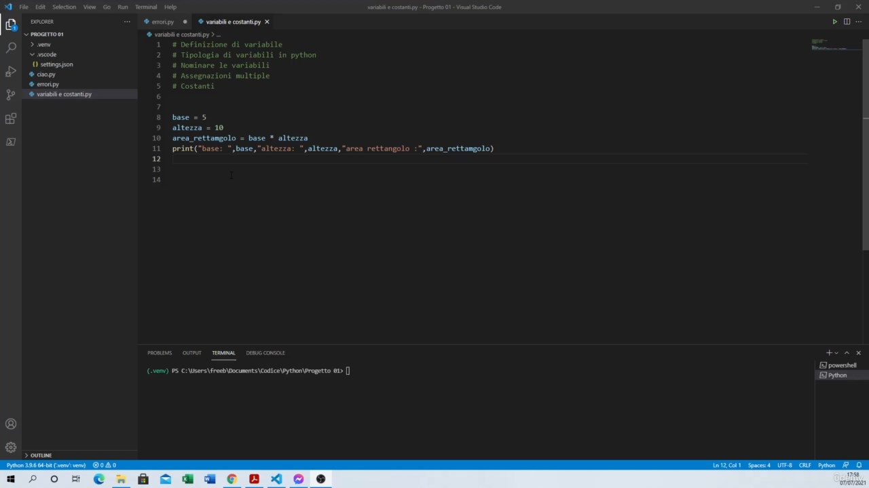Image resolution: width=869 pixels, height=488 pixels.
Task: Show errors and warnings count
Action: point(105,465)
